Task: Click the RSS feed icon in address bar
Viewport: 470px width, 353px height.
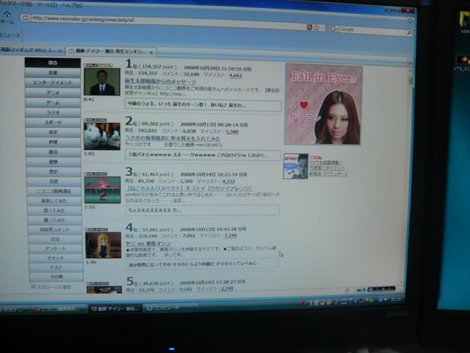Action: point(309,27)
